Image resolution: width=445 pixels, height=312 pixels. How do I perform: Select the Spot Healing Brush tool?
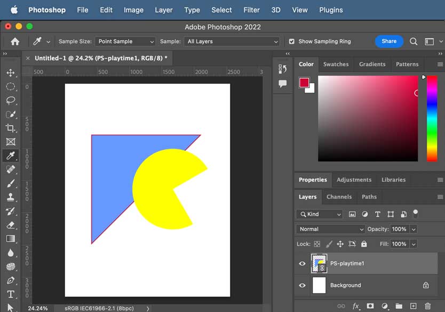[x=11, y=169]
